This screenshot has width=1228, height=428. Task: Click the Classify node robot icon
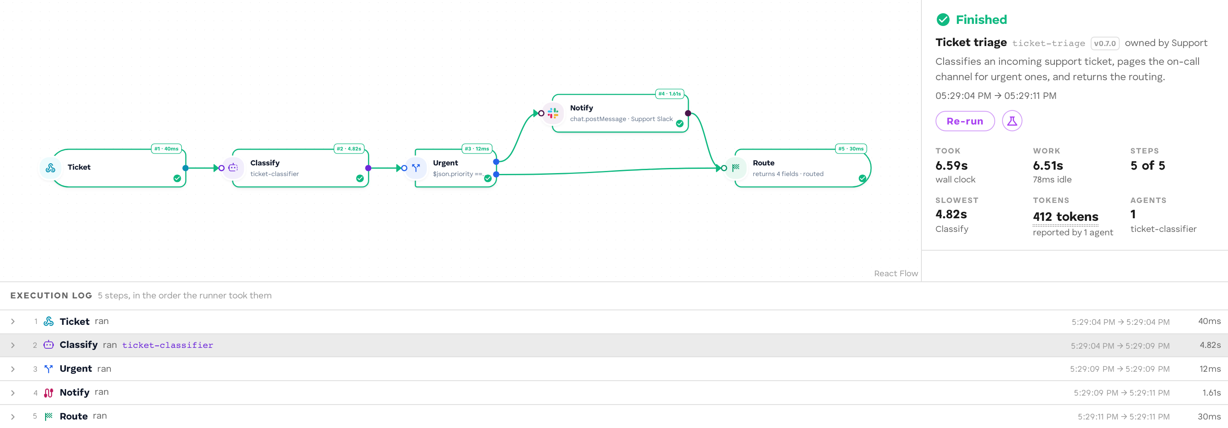[x=233, y=168]
